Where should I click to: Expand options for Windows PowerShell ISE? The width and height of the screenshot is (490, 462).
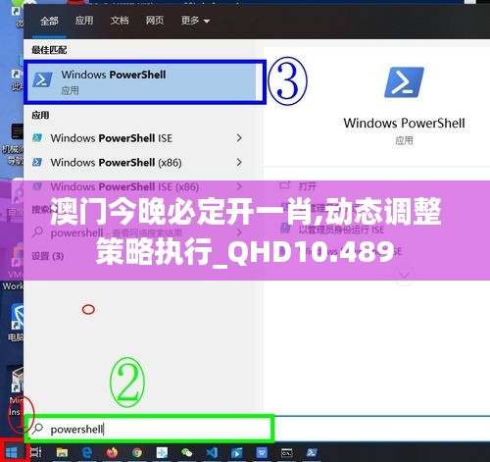tap(239, 138)
